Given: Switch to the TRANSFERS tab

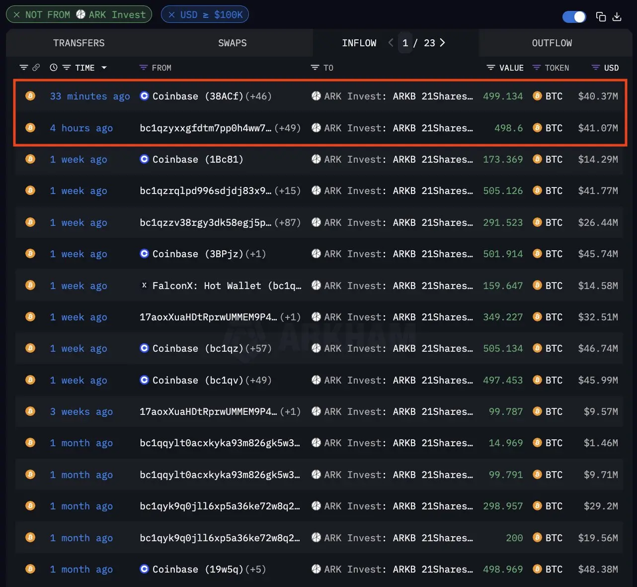Looking at the screenshot, I should click(x=79, y=43).
